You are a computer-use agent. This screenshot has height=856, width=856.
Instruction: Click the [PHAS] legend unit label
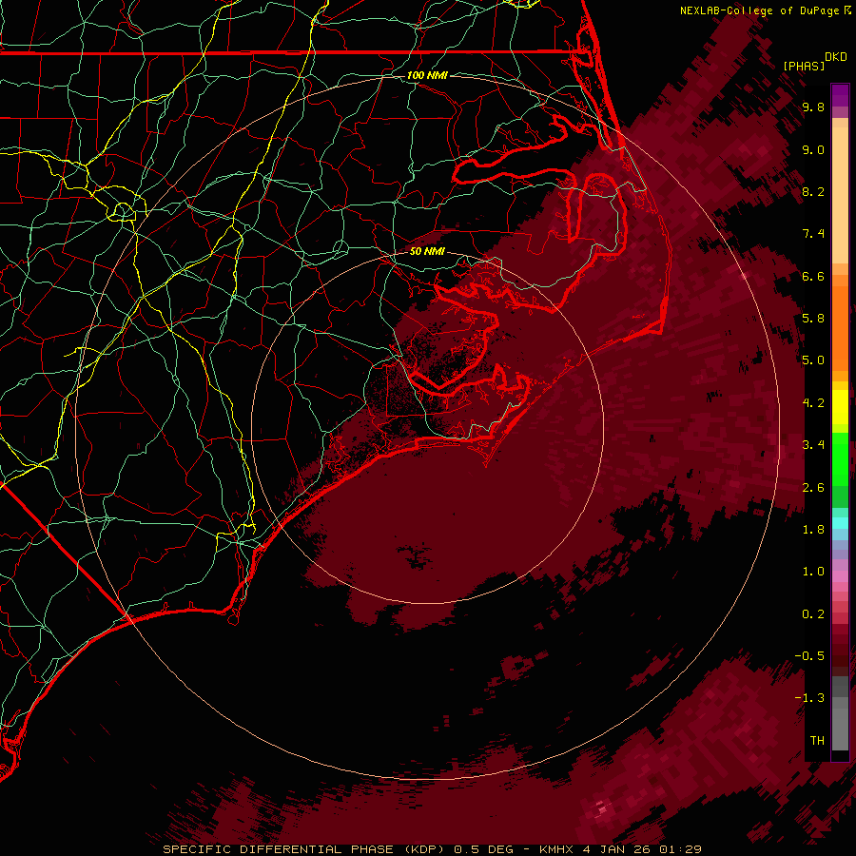pyautogui.click(x=804, y=66)
